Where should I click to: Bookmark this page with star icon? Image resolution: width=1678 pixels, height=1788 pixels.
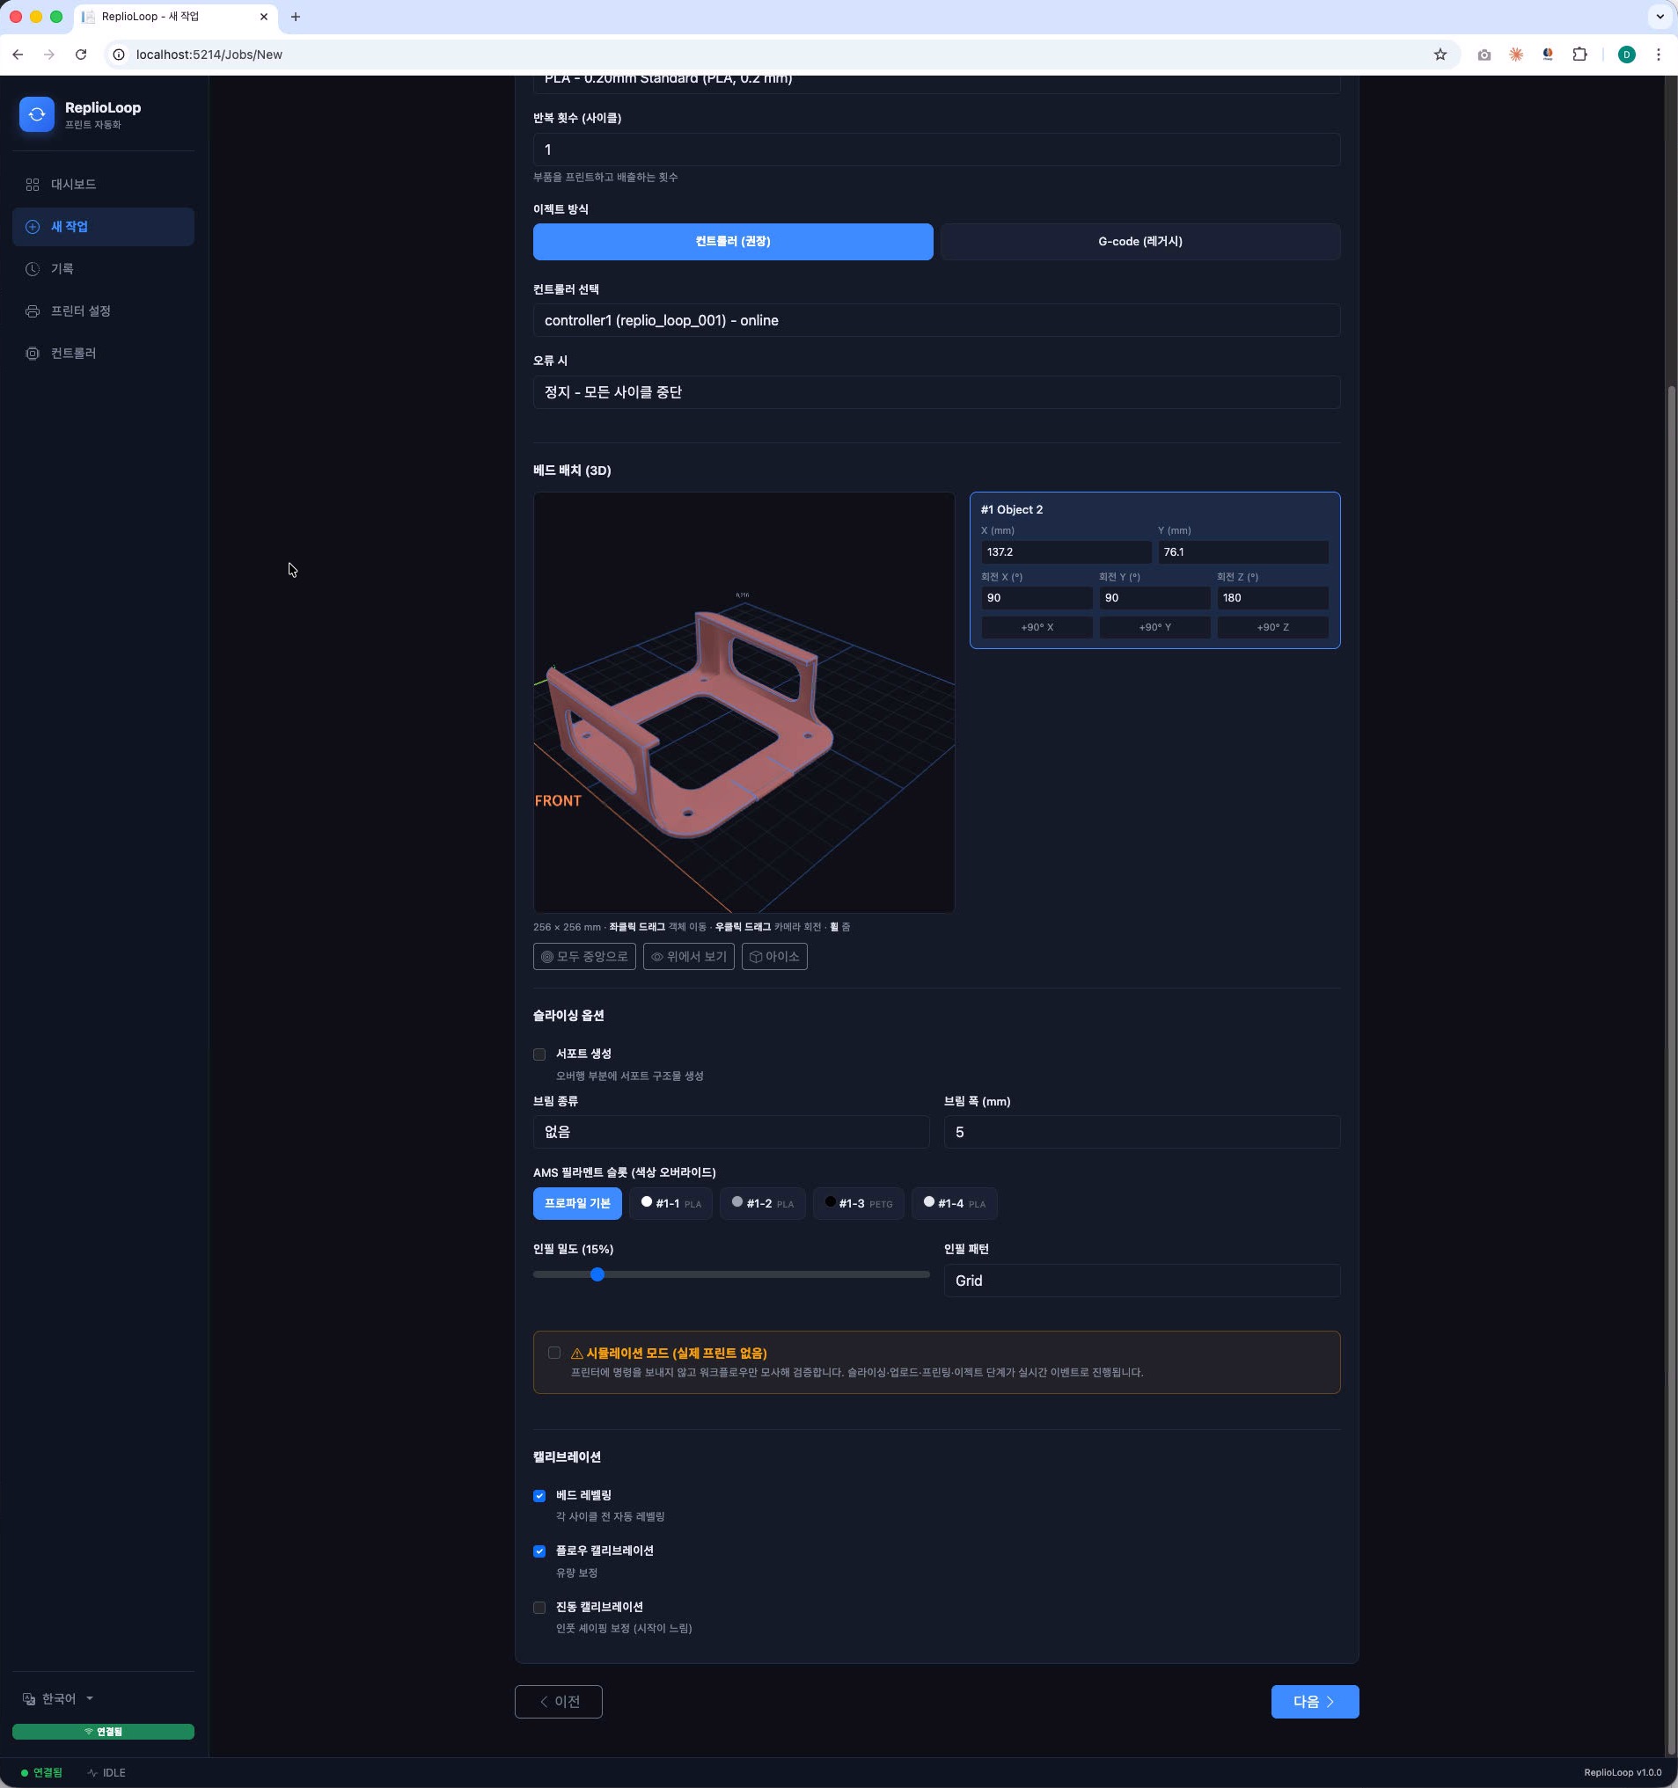[1440, 55]
